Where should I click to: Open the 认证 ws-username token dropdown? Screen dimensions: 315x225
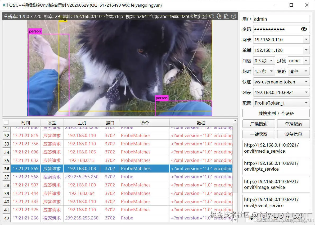click(281, 82)
